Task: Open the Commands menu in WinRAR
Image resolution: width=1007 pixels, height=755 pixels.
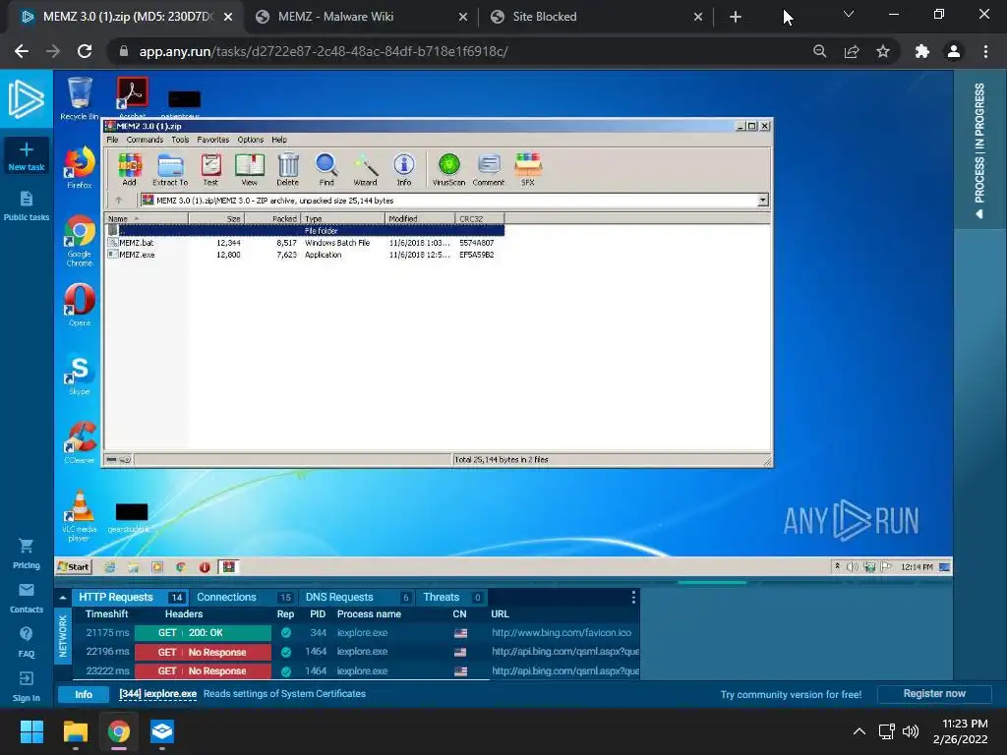Action: (145, 140)
